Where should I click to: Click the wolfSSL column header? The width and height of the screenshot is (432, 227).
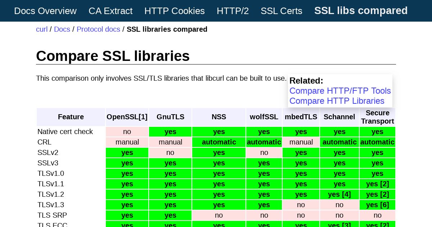(264, 117)
